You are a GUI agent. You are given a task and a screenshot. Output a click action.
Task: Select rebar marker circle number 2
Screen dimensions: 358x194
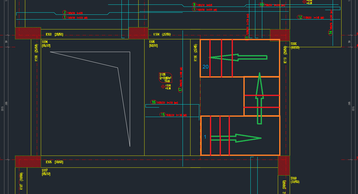(65, 12)
